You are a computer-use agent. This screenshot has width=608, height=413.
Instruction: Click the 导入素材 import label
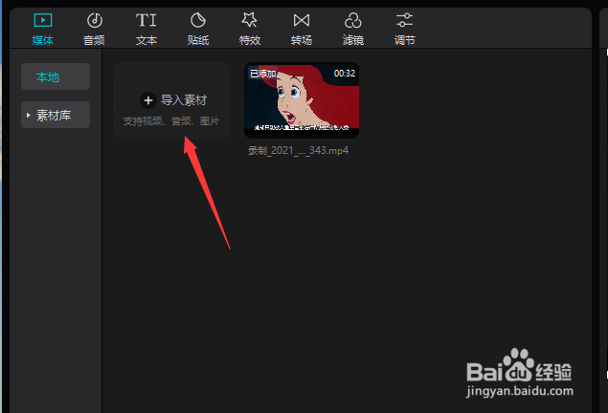[184, 100]
